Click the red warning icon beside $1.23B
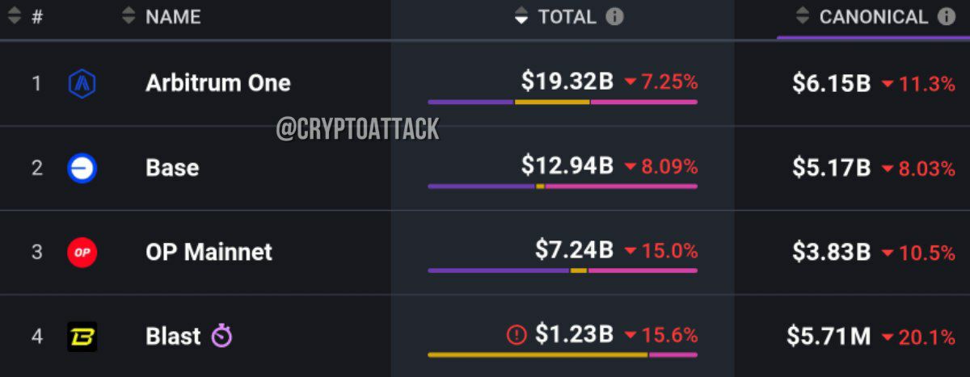This screenshot has width=970, height=377. (x=516, y=334)
